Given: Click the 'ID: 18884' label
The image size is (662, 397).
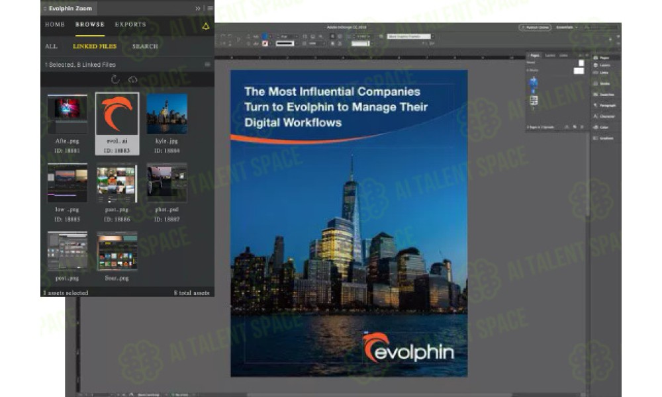Looking at the screenshot, I should (x=167, y=151).
